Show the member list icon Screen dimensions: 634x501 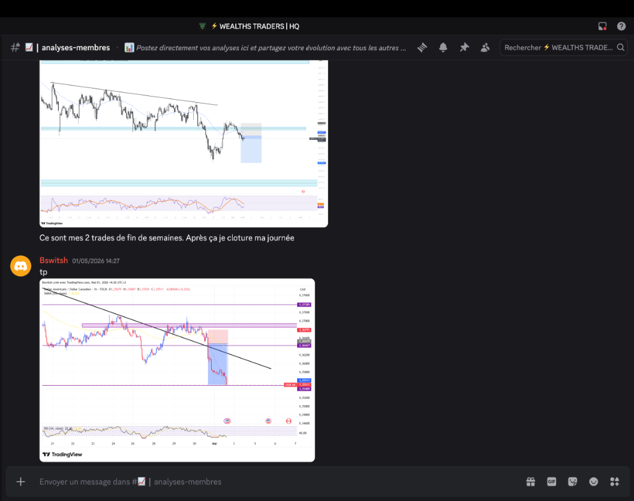(485, 48)
